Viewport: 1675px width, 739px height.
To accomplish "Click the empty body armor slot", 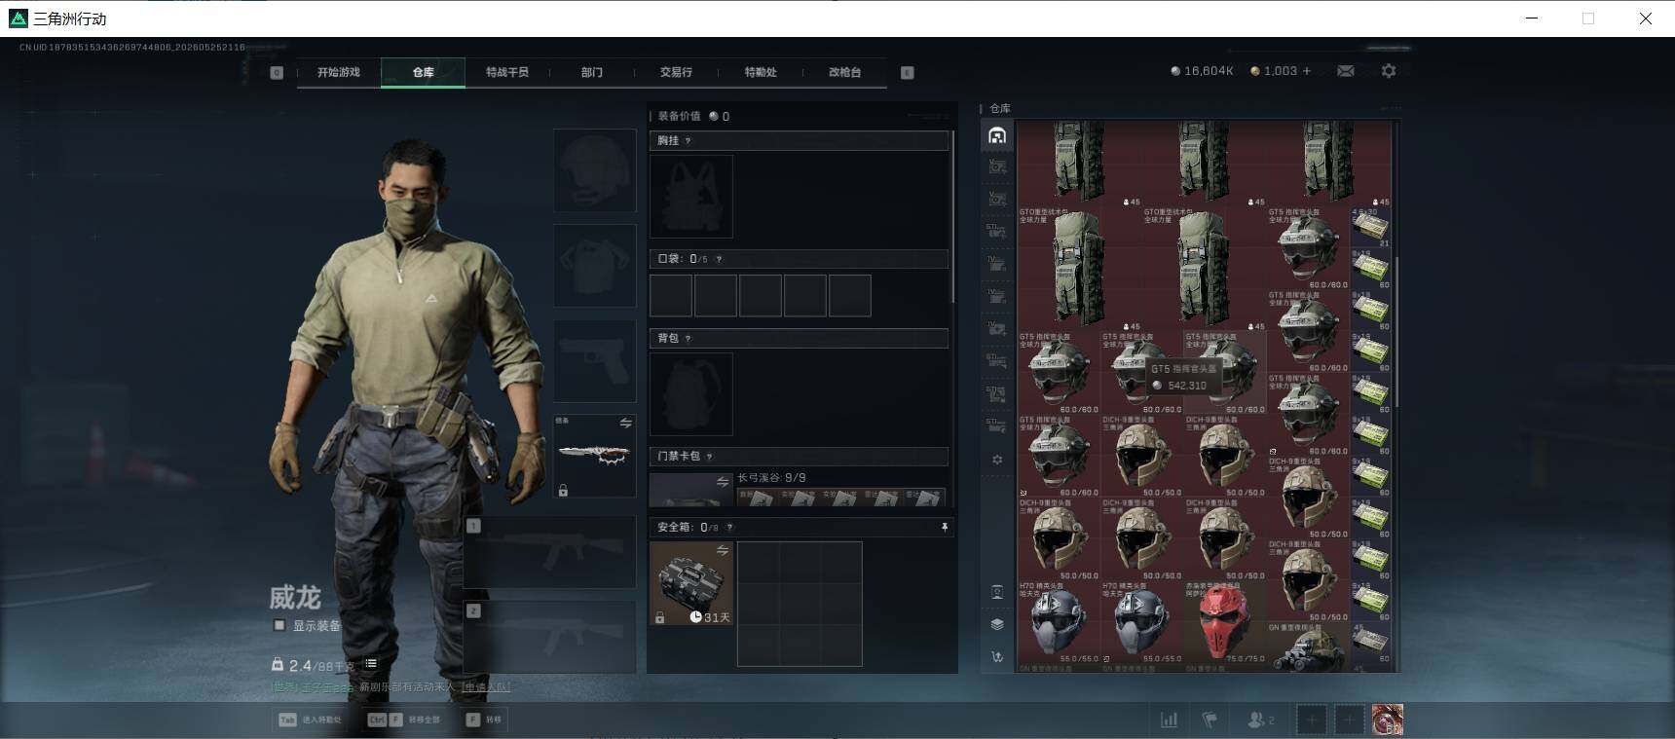I will [x=595, y=266].
